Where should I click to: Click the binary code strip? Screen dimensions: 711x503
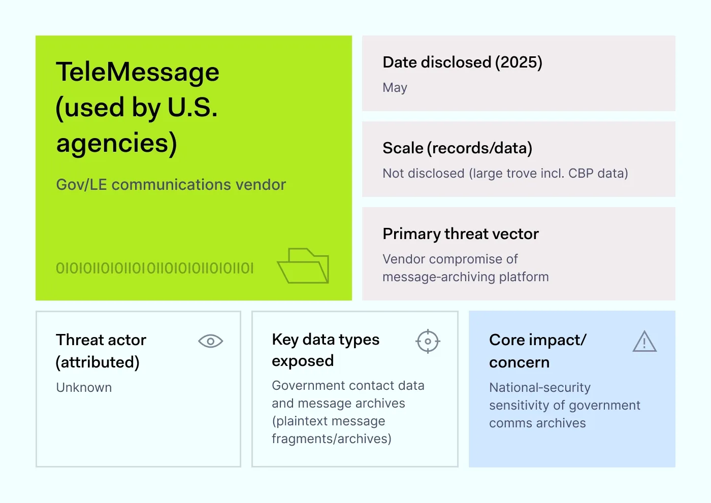[154, 268]
